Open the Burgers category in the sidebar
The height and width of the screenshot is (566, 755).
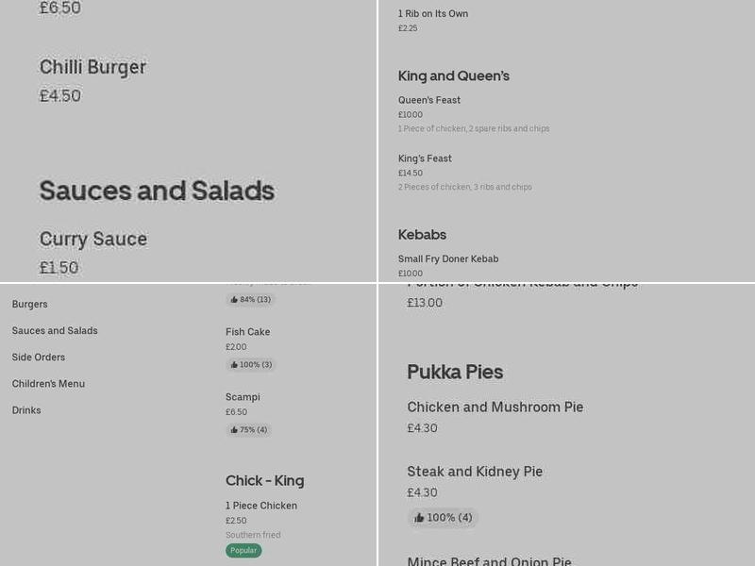point(30,305)
